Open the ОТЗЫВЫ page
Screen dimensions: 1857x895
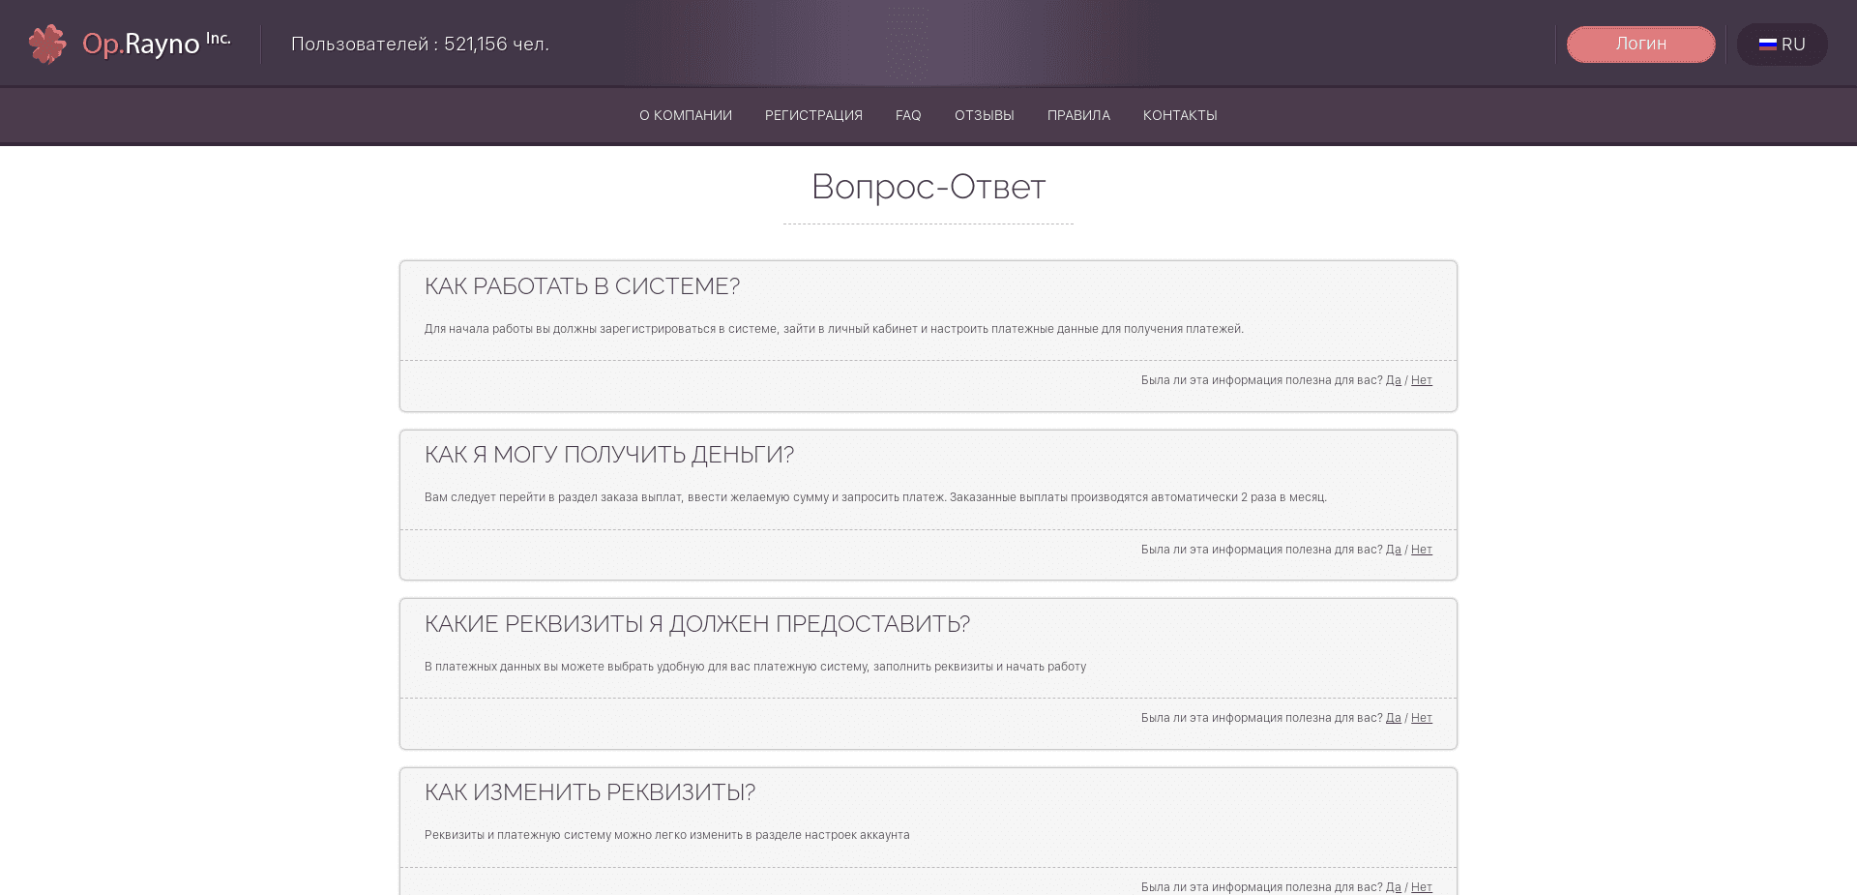tap(984, 115)
